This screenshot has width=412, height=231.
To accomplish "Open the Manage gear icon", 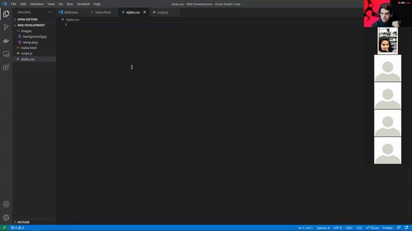I will click(x=6, y=218).
